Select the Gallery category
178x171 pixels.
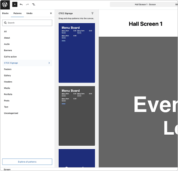pyautogui.click(x=27, y=76)
